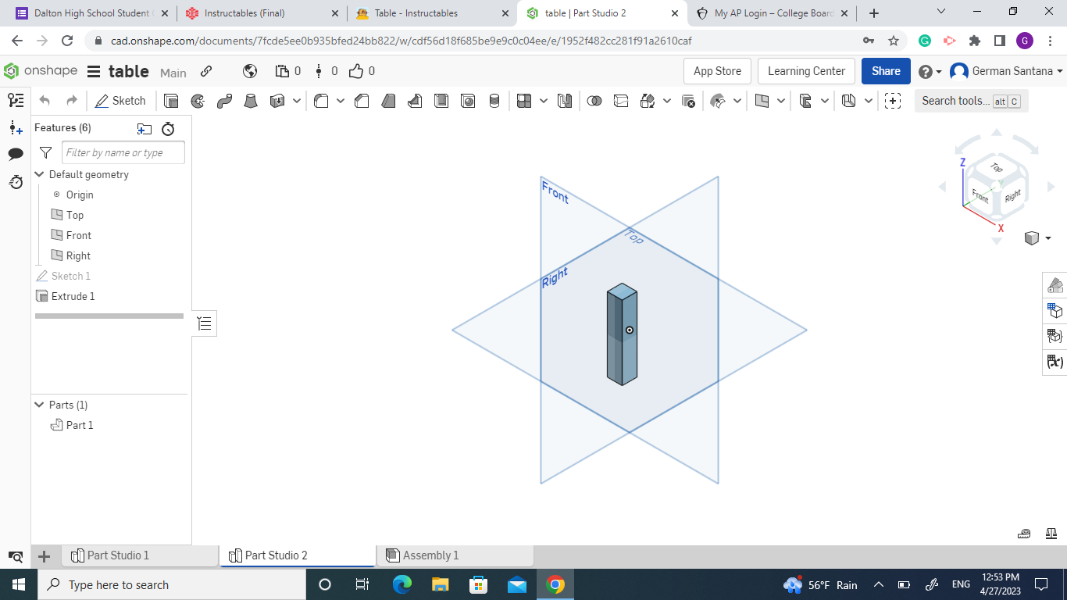The image size is (1067, 600).
Task: Click the Features list creation timer icon
Action: click(x=168, y=128)
